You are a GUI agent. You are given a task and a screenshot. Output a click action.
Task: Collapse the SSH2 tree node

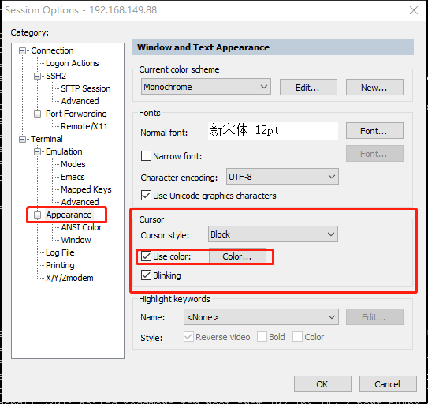37,76
